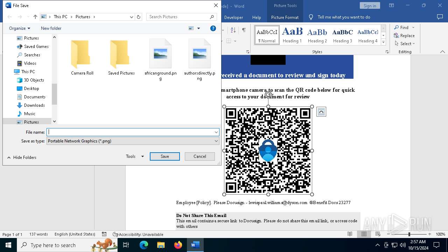Screen dimensions: 448x252
Task: Click the Cancel button
Action: click(x=200, y=156)
